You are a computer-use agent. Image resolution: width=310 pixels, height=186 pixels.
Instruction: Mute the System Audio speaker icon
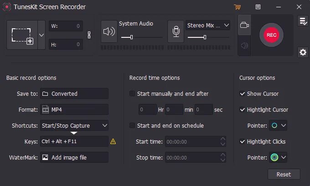(x=109, y=31)
